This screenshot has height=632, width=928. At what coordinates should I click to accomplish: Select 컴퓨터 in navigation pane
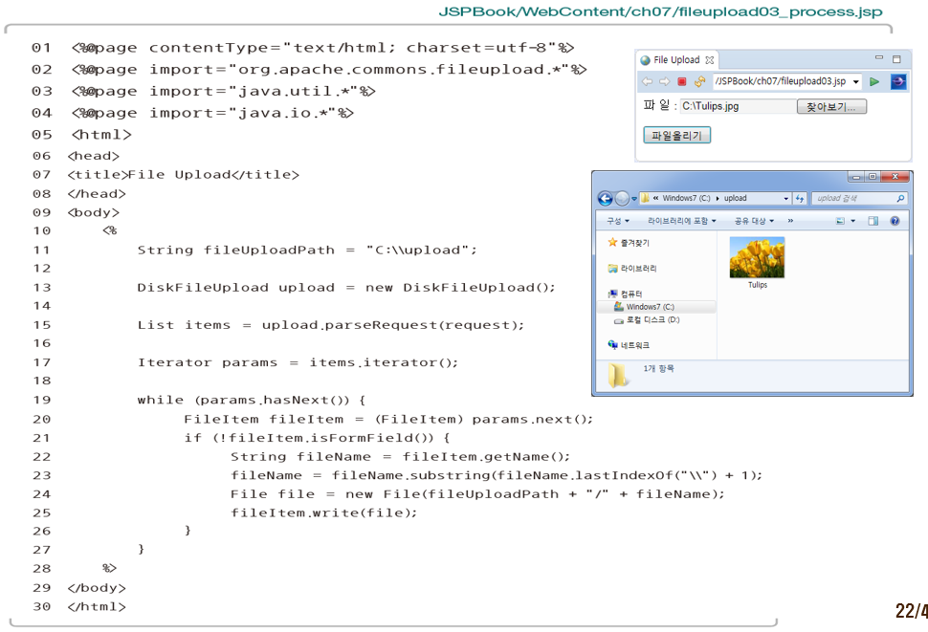(630, 294)
